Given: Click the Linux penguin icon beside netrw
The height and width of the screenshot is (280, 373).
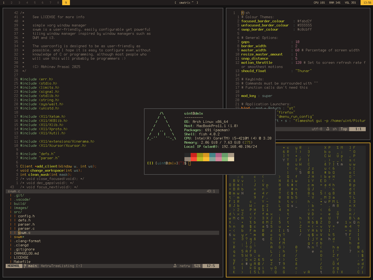Looking at the screenshot, I should tap(175, 266).
